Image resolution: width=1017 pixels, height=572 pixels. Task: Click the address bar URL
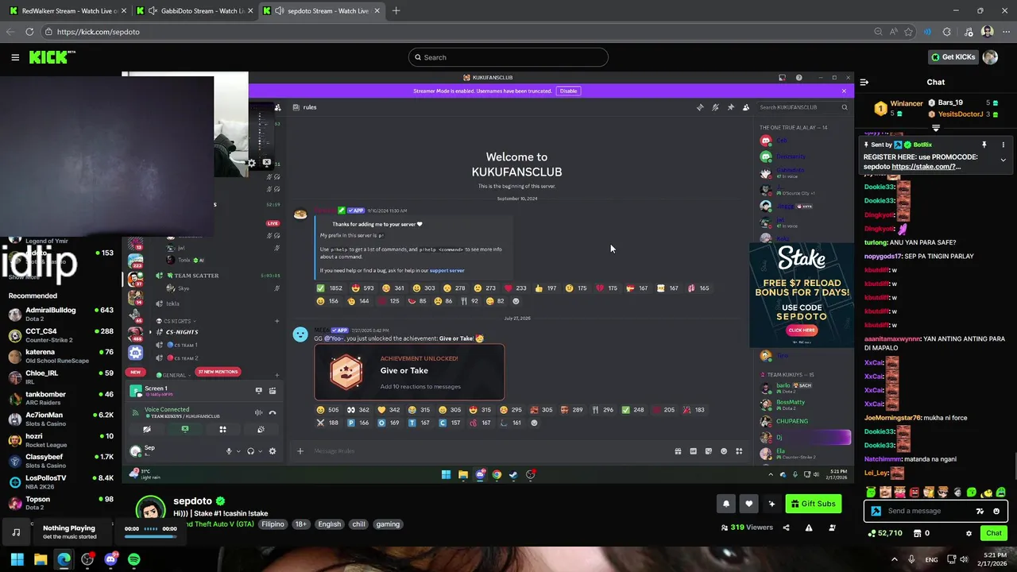(x=99, y=32)
